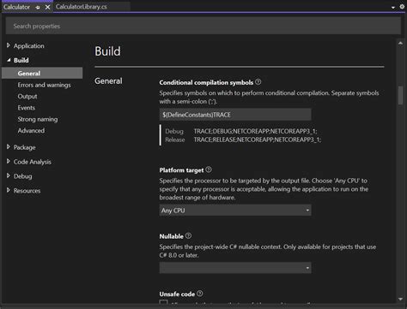Click the Release symbols value text
407x309 pixels.
point(258,140)
